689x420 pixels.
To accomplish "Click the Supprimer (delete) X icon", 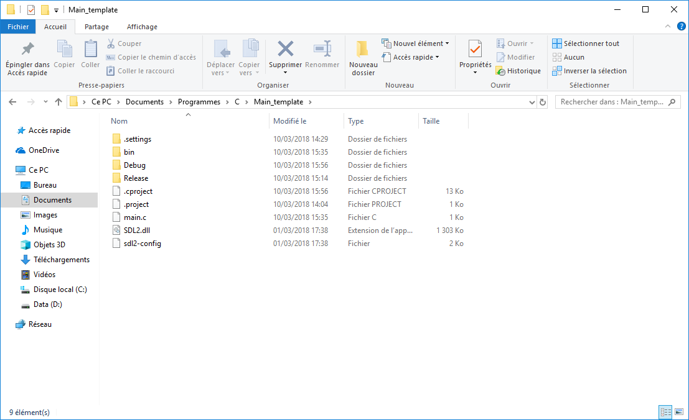I will (x=285, y=49).
